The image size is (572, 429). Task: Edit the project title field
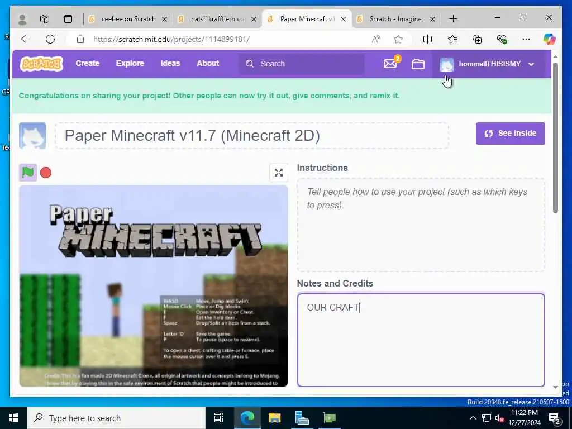252,135
